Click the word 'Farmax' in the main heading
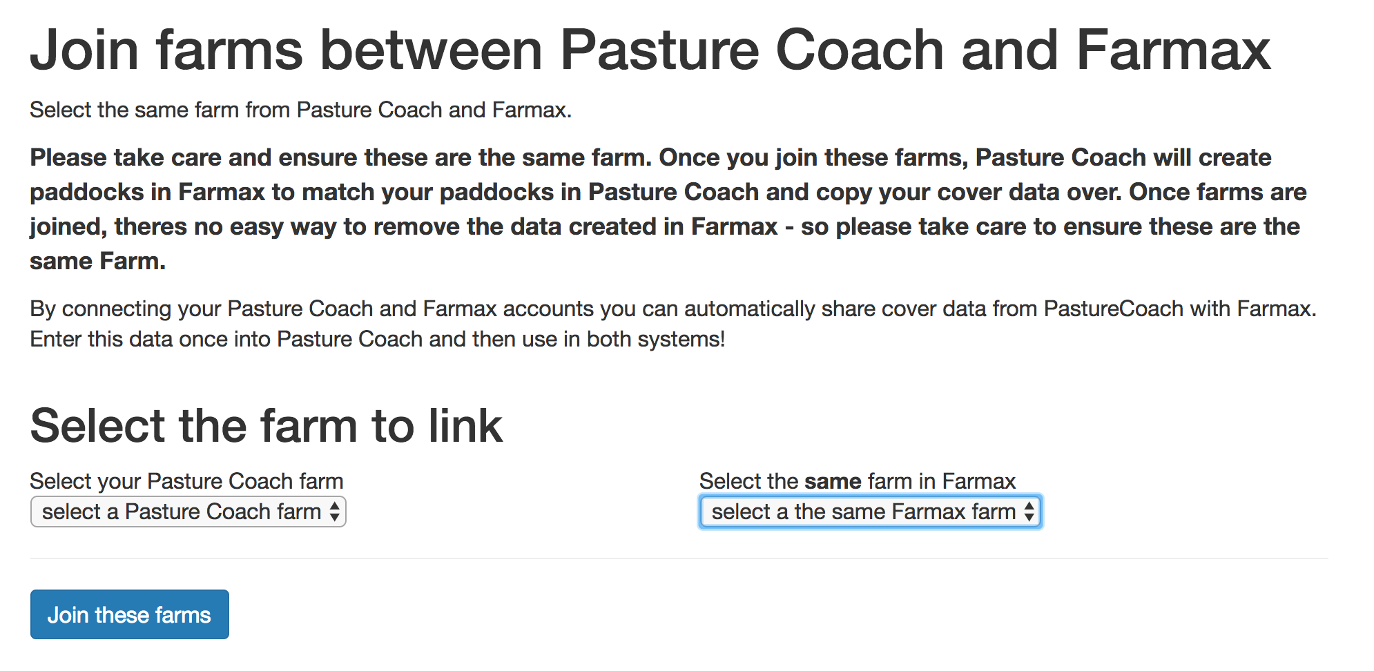Screen dimensions: 1374x671 [1173, 50]
